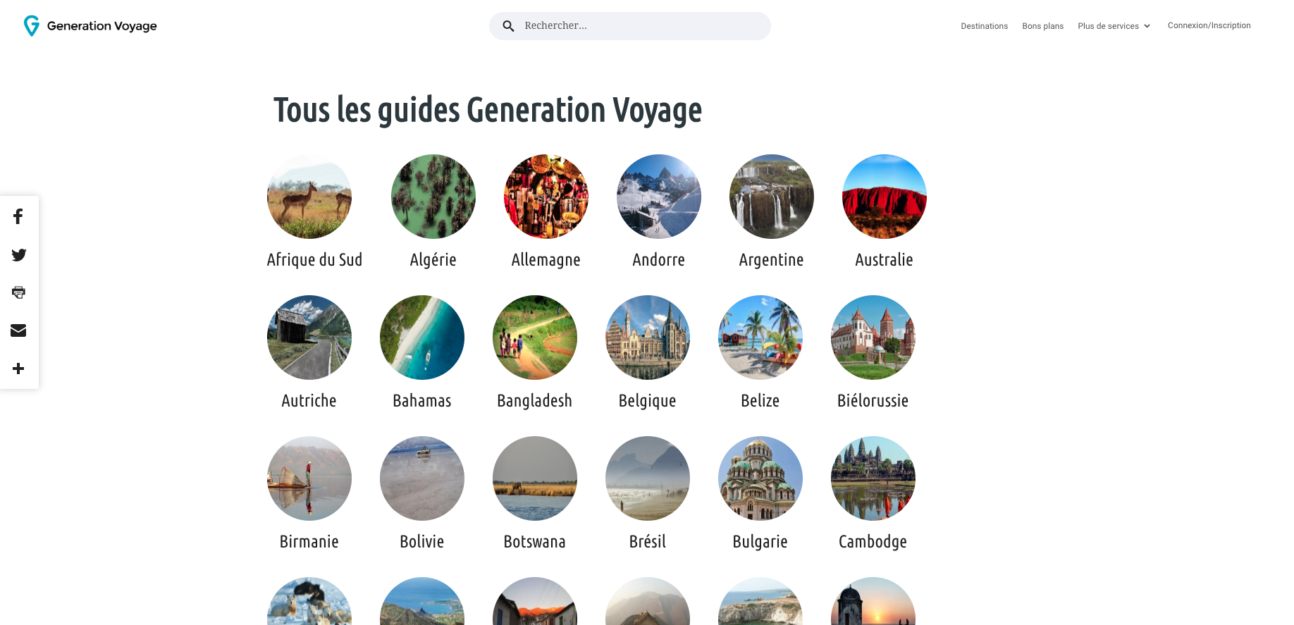Select the Andorre mountain thumbnail
1294x625 pixels.
coord(659,197)
